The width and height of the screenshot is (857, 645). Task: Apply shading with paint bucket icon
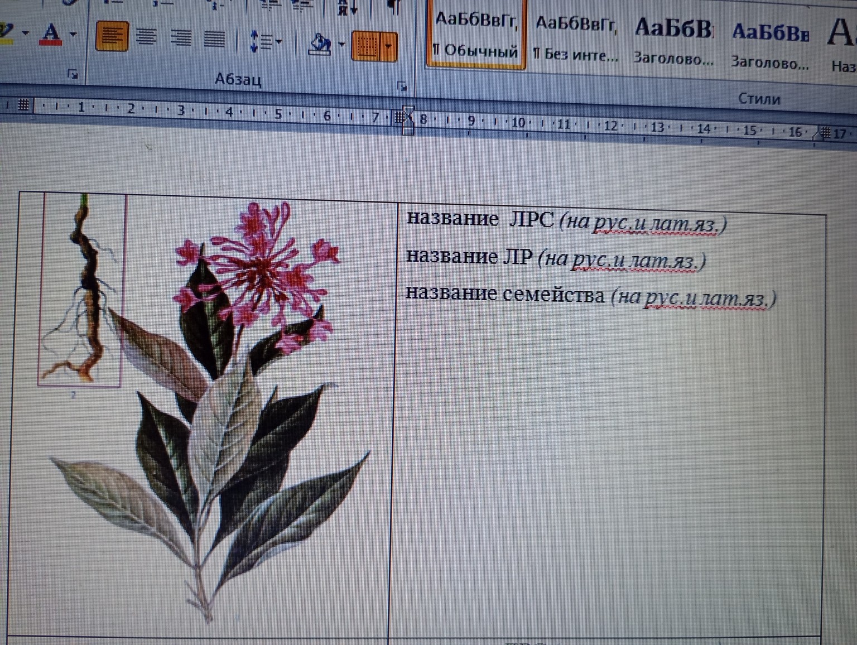320,44
